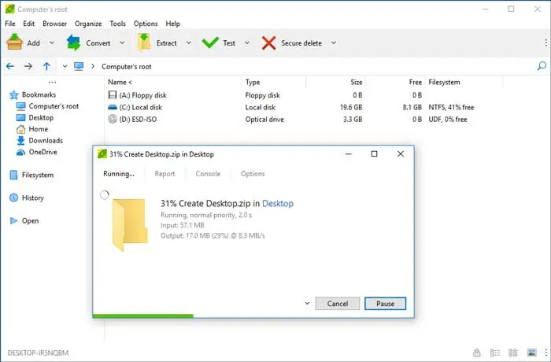Click the Bookmarks star icon
The height and width of the screenshot is (362, 551).
point(13,94)
